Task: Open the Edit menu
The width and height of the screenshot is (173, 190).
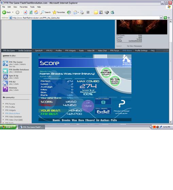Action: (x=9, y=7)
